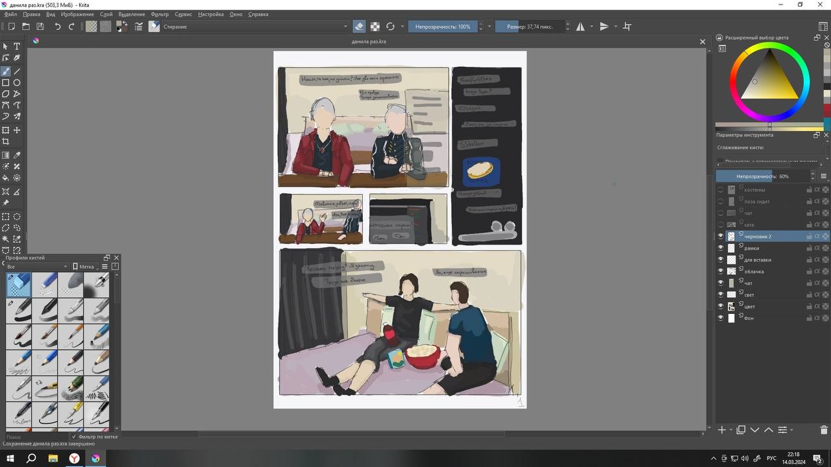
Task: Select the Line tool
Action: 17,71
